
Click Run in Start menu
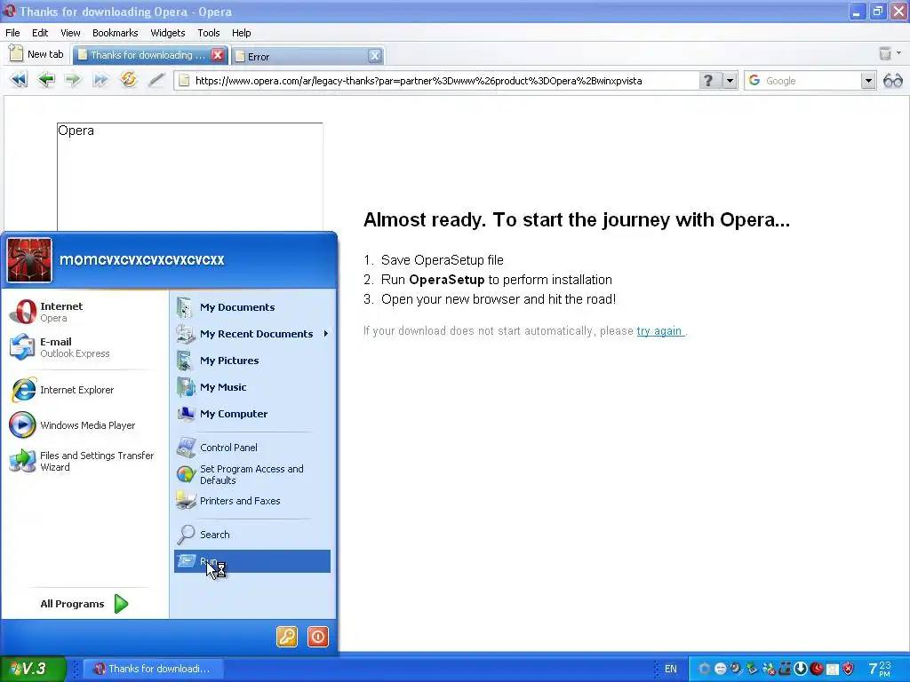tap(252, 561)
